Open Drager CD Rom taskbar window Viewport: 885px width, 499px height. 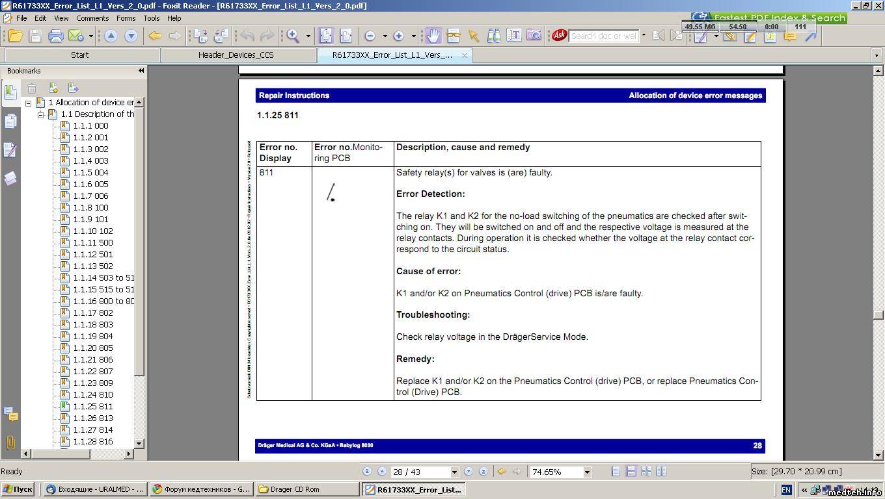point(306,489)
